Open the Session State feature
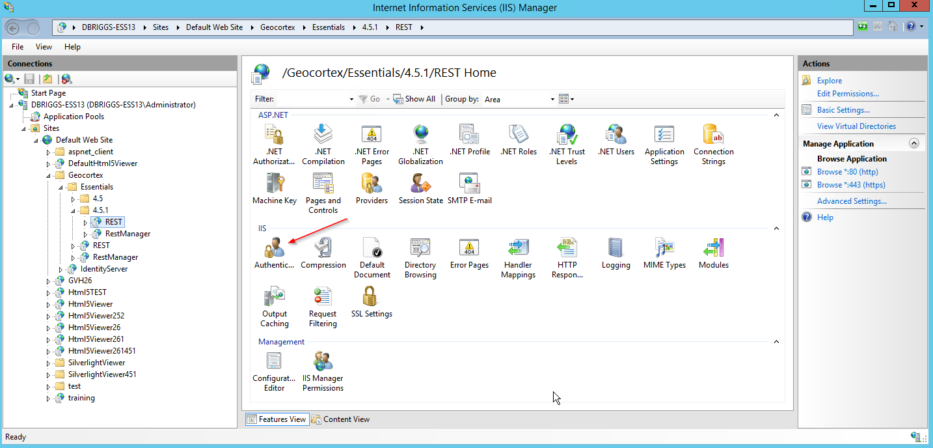 coord(420,189)
